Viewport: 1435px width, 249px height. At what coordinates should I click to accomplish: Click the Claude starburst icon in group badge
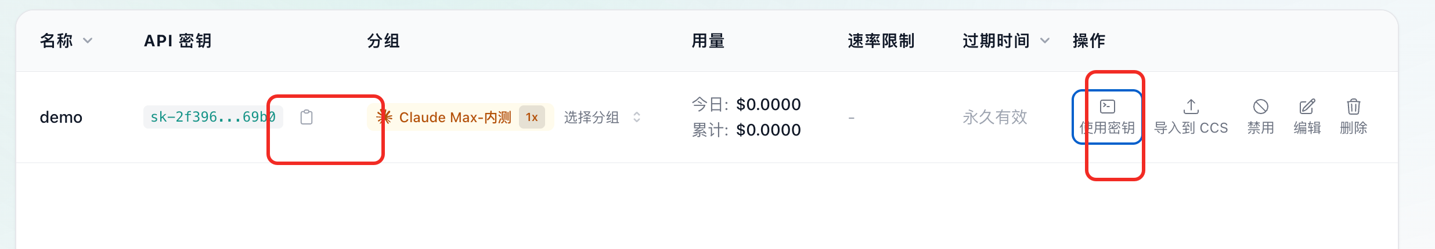tap(384, 117)
